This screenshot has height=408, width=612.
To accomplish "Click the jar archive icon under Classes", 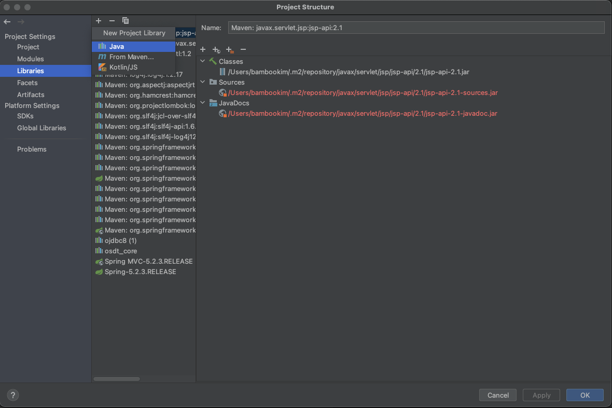I will point(222,72).
